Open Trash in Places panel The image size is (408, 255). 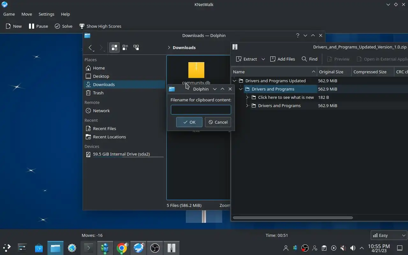pyautogui.click(x=124, y=93)
